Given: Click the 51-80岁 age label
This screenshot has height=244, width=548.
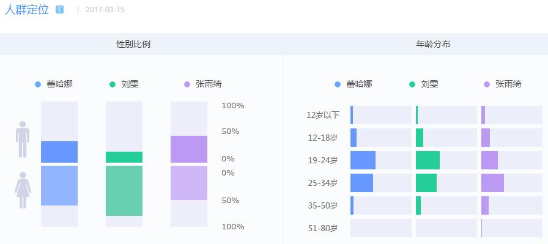Looking at the screenshot, I should (x=323, y=229).
